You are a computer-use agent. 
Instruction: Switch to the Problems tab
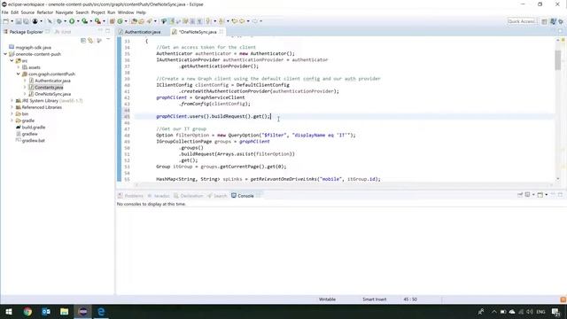(x=130, y=196)
